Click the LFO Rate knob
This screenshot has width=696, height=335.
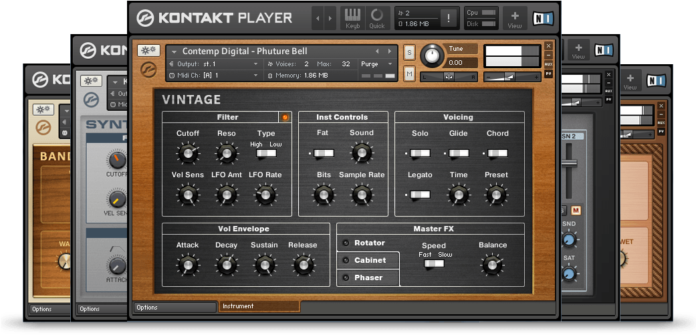[265, 195]
